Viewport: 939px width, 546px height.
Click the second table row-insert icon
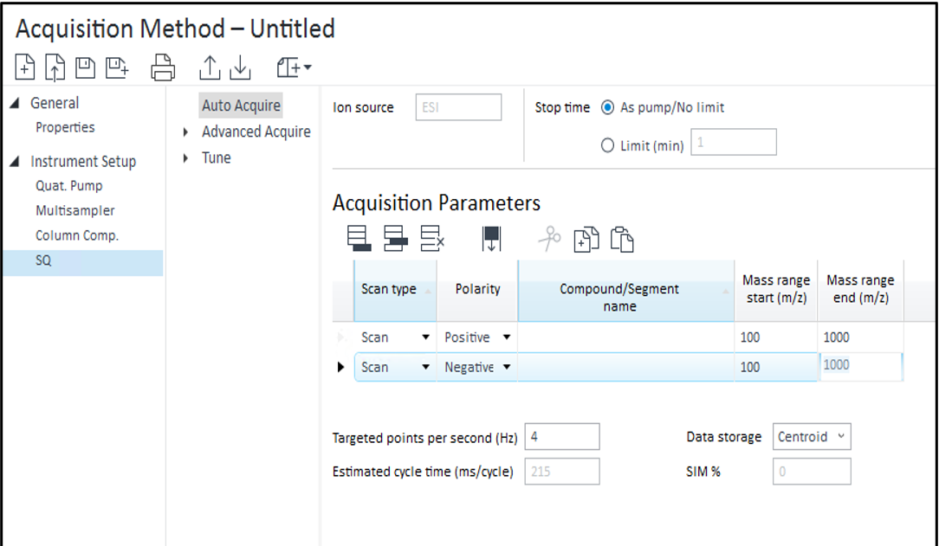pos(395,239)
